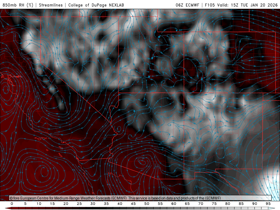Click 'College of DuPage NEXLAB' text
Screen dimensions: 280x210
pyautogui.click(x=96, y=5)
